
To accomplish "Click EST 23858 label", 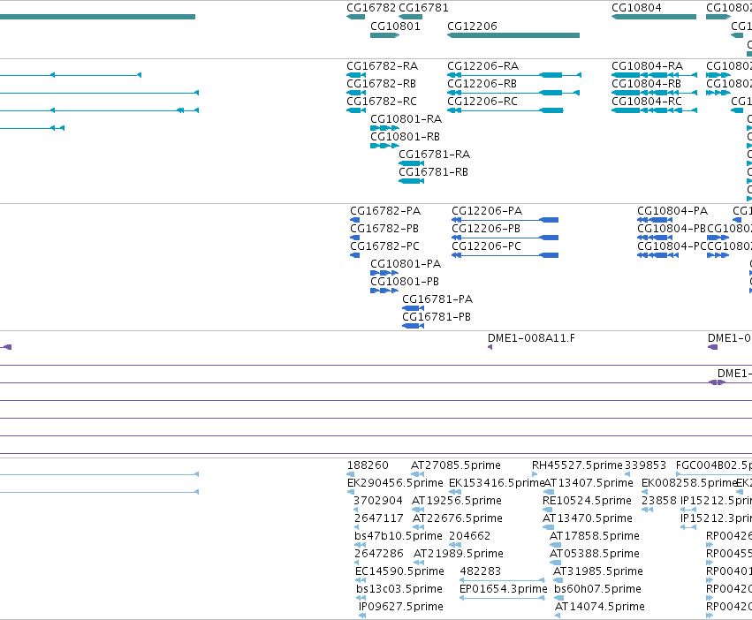I will point(659,501).
